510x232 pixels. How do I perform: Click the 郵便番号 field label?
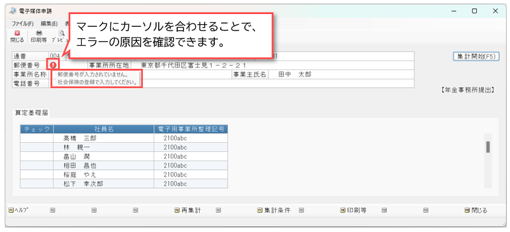point(27,65)
